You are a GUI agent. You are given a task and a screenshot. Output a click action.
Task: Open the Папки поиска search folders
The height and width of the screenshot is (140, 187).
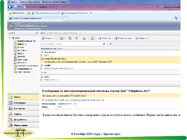(22, 72)
